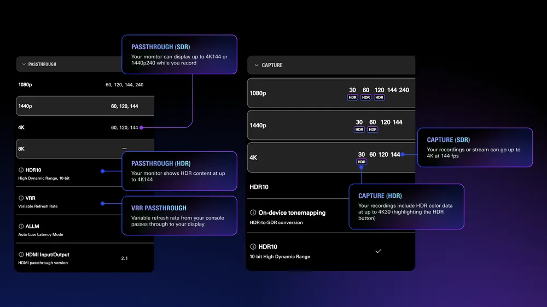Image resolution: width=547 pixels, height=307 pixels.
Task: Click '60, 120, 144, 240' passthrough rates
Action: [x=125, y=85]
